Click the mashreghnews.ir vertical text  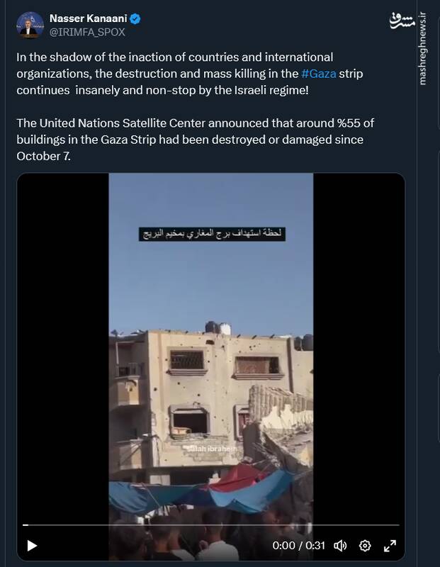(423, 49)
